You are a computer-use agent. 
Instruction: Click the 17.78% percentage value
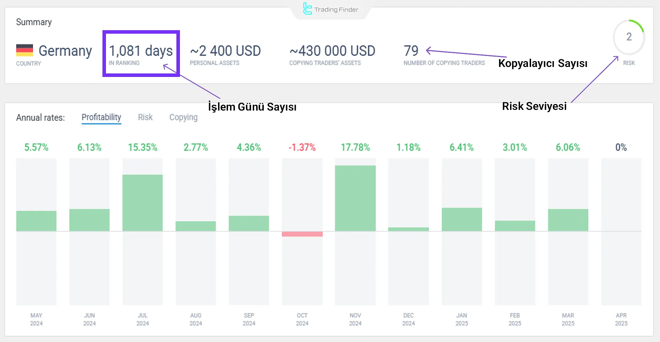point(355,147)
